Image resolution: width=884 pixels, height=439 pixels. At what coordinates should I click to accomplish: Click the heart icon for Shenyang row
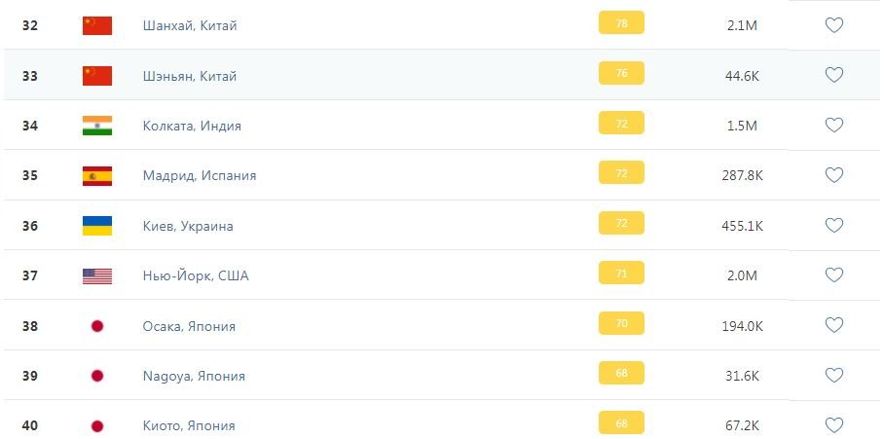pos(833,75)
